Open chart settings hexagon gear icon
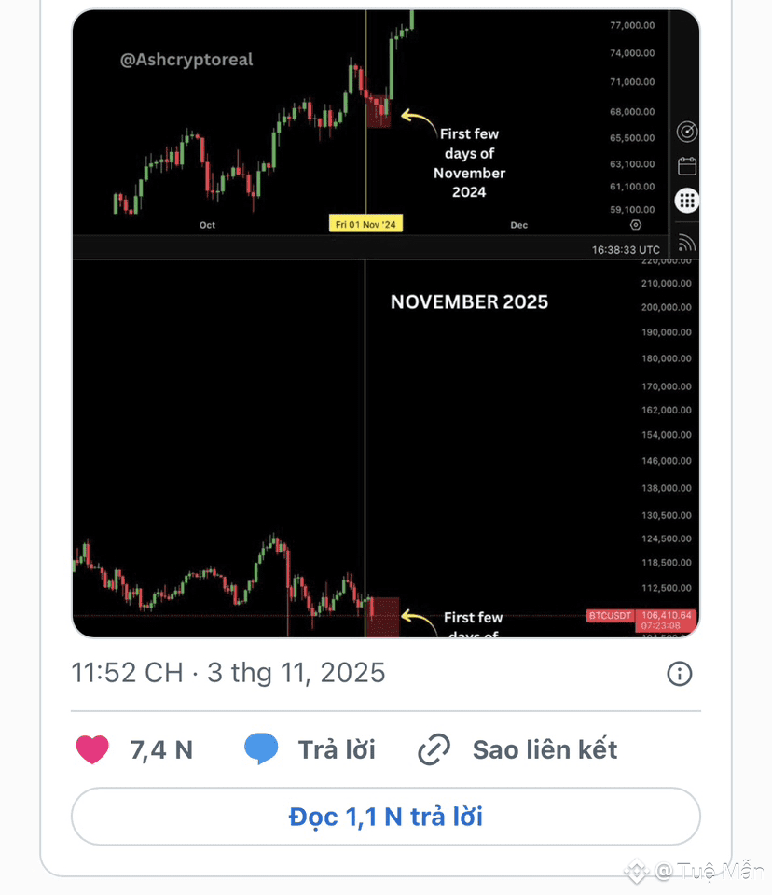 [x=636, y=225]
